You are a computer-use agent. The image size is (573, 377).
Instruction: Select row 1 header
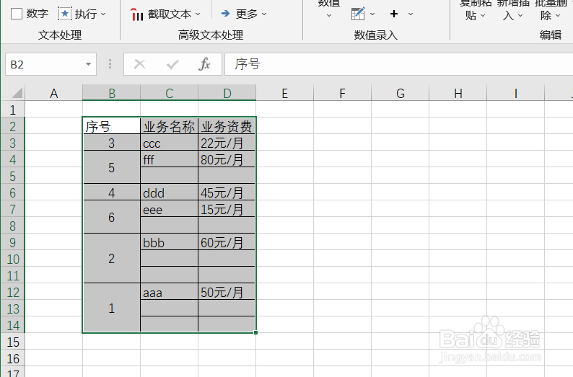pos(13,110)
